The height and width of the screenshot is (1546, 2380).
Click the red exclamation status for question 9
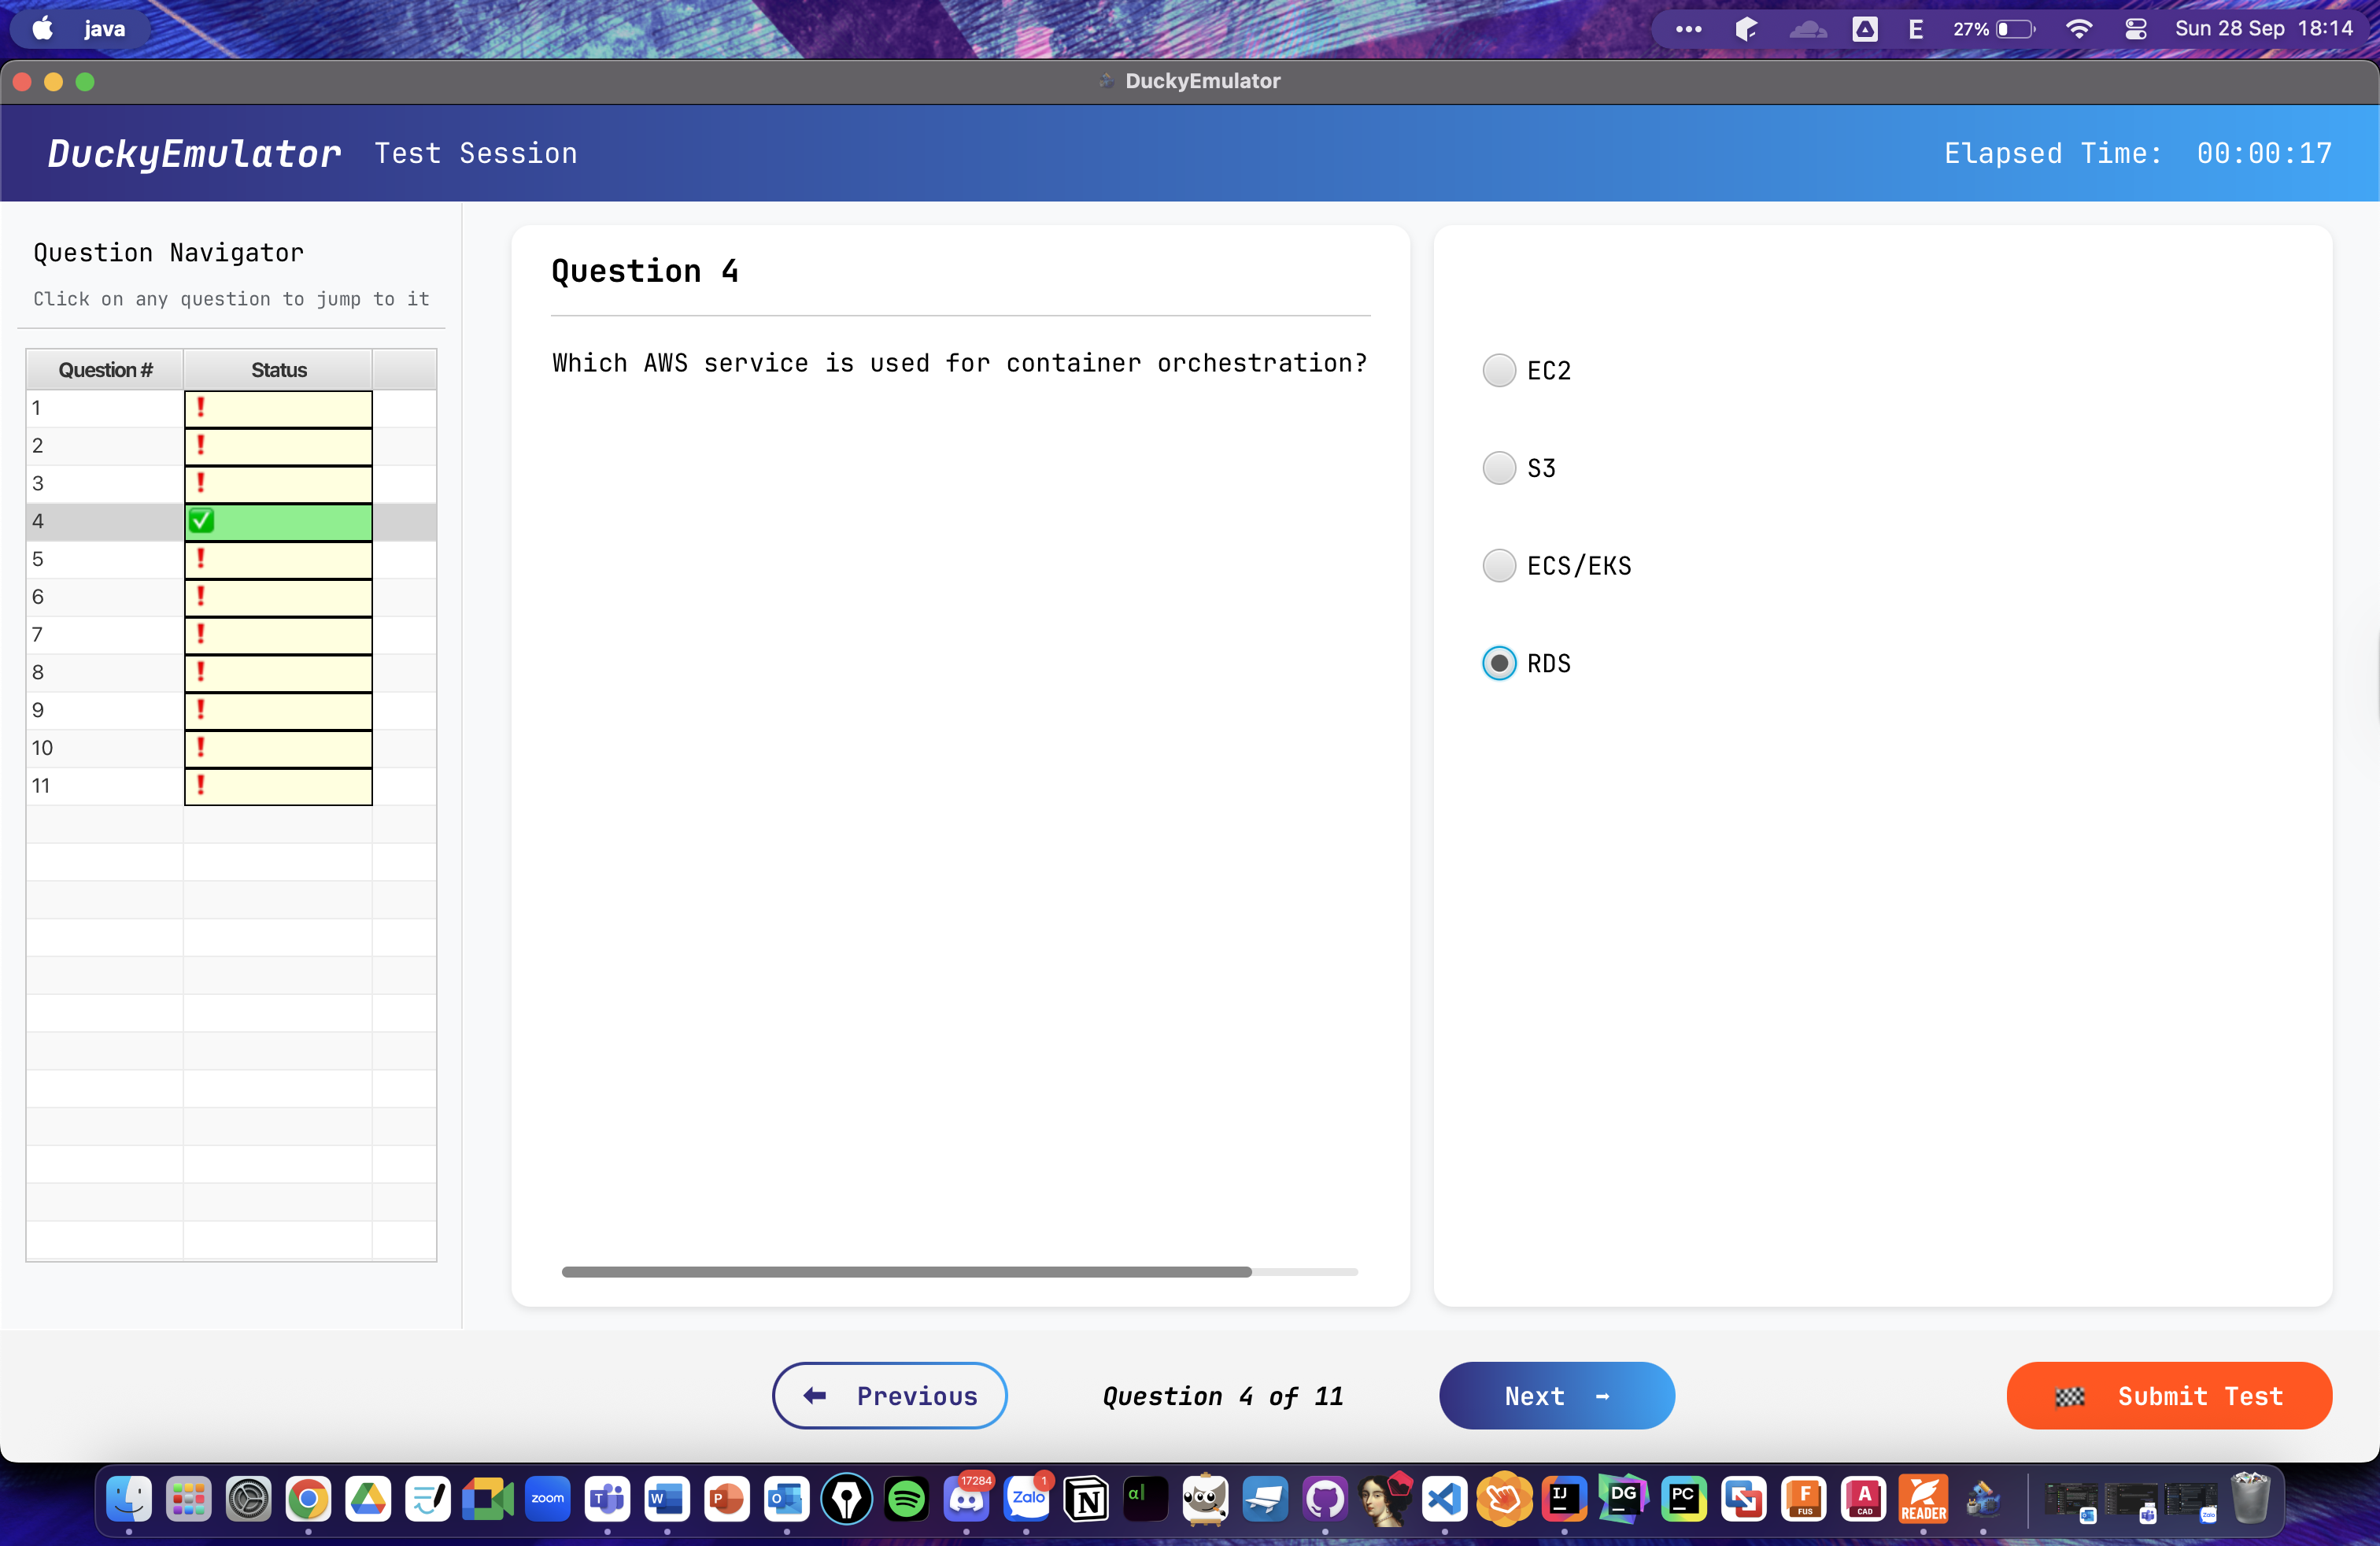201,710
